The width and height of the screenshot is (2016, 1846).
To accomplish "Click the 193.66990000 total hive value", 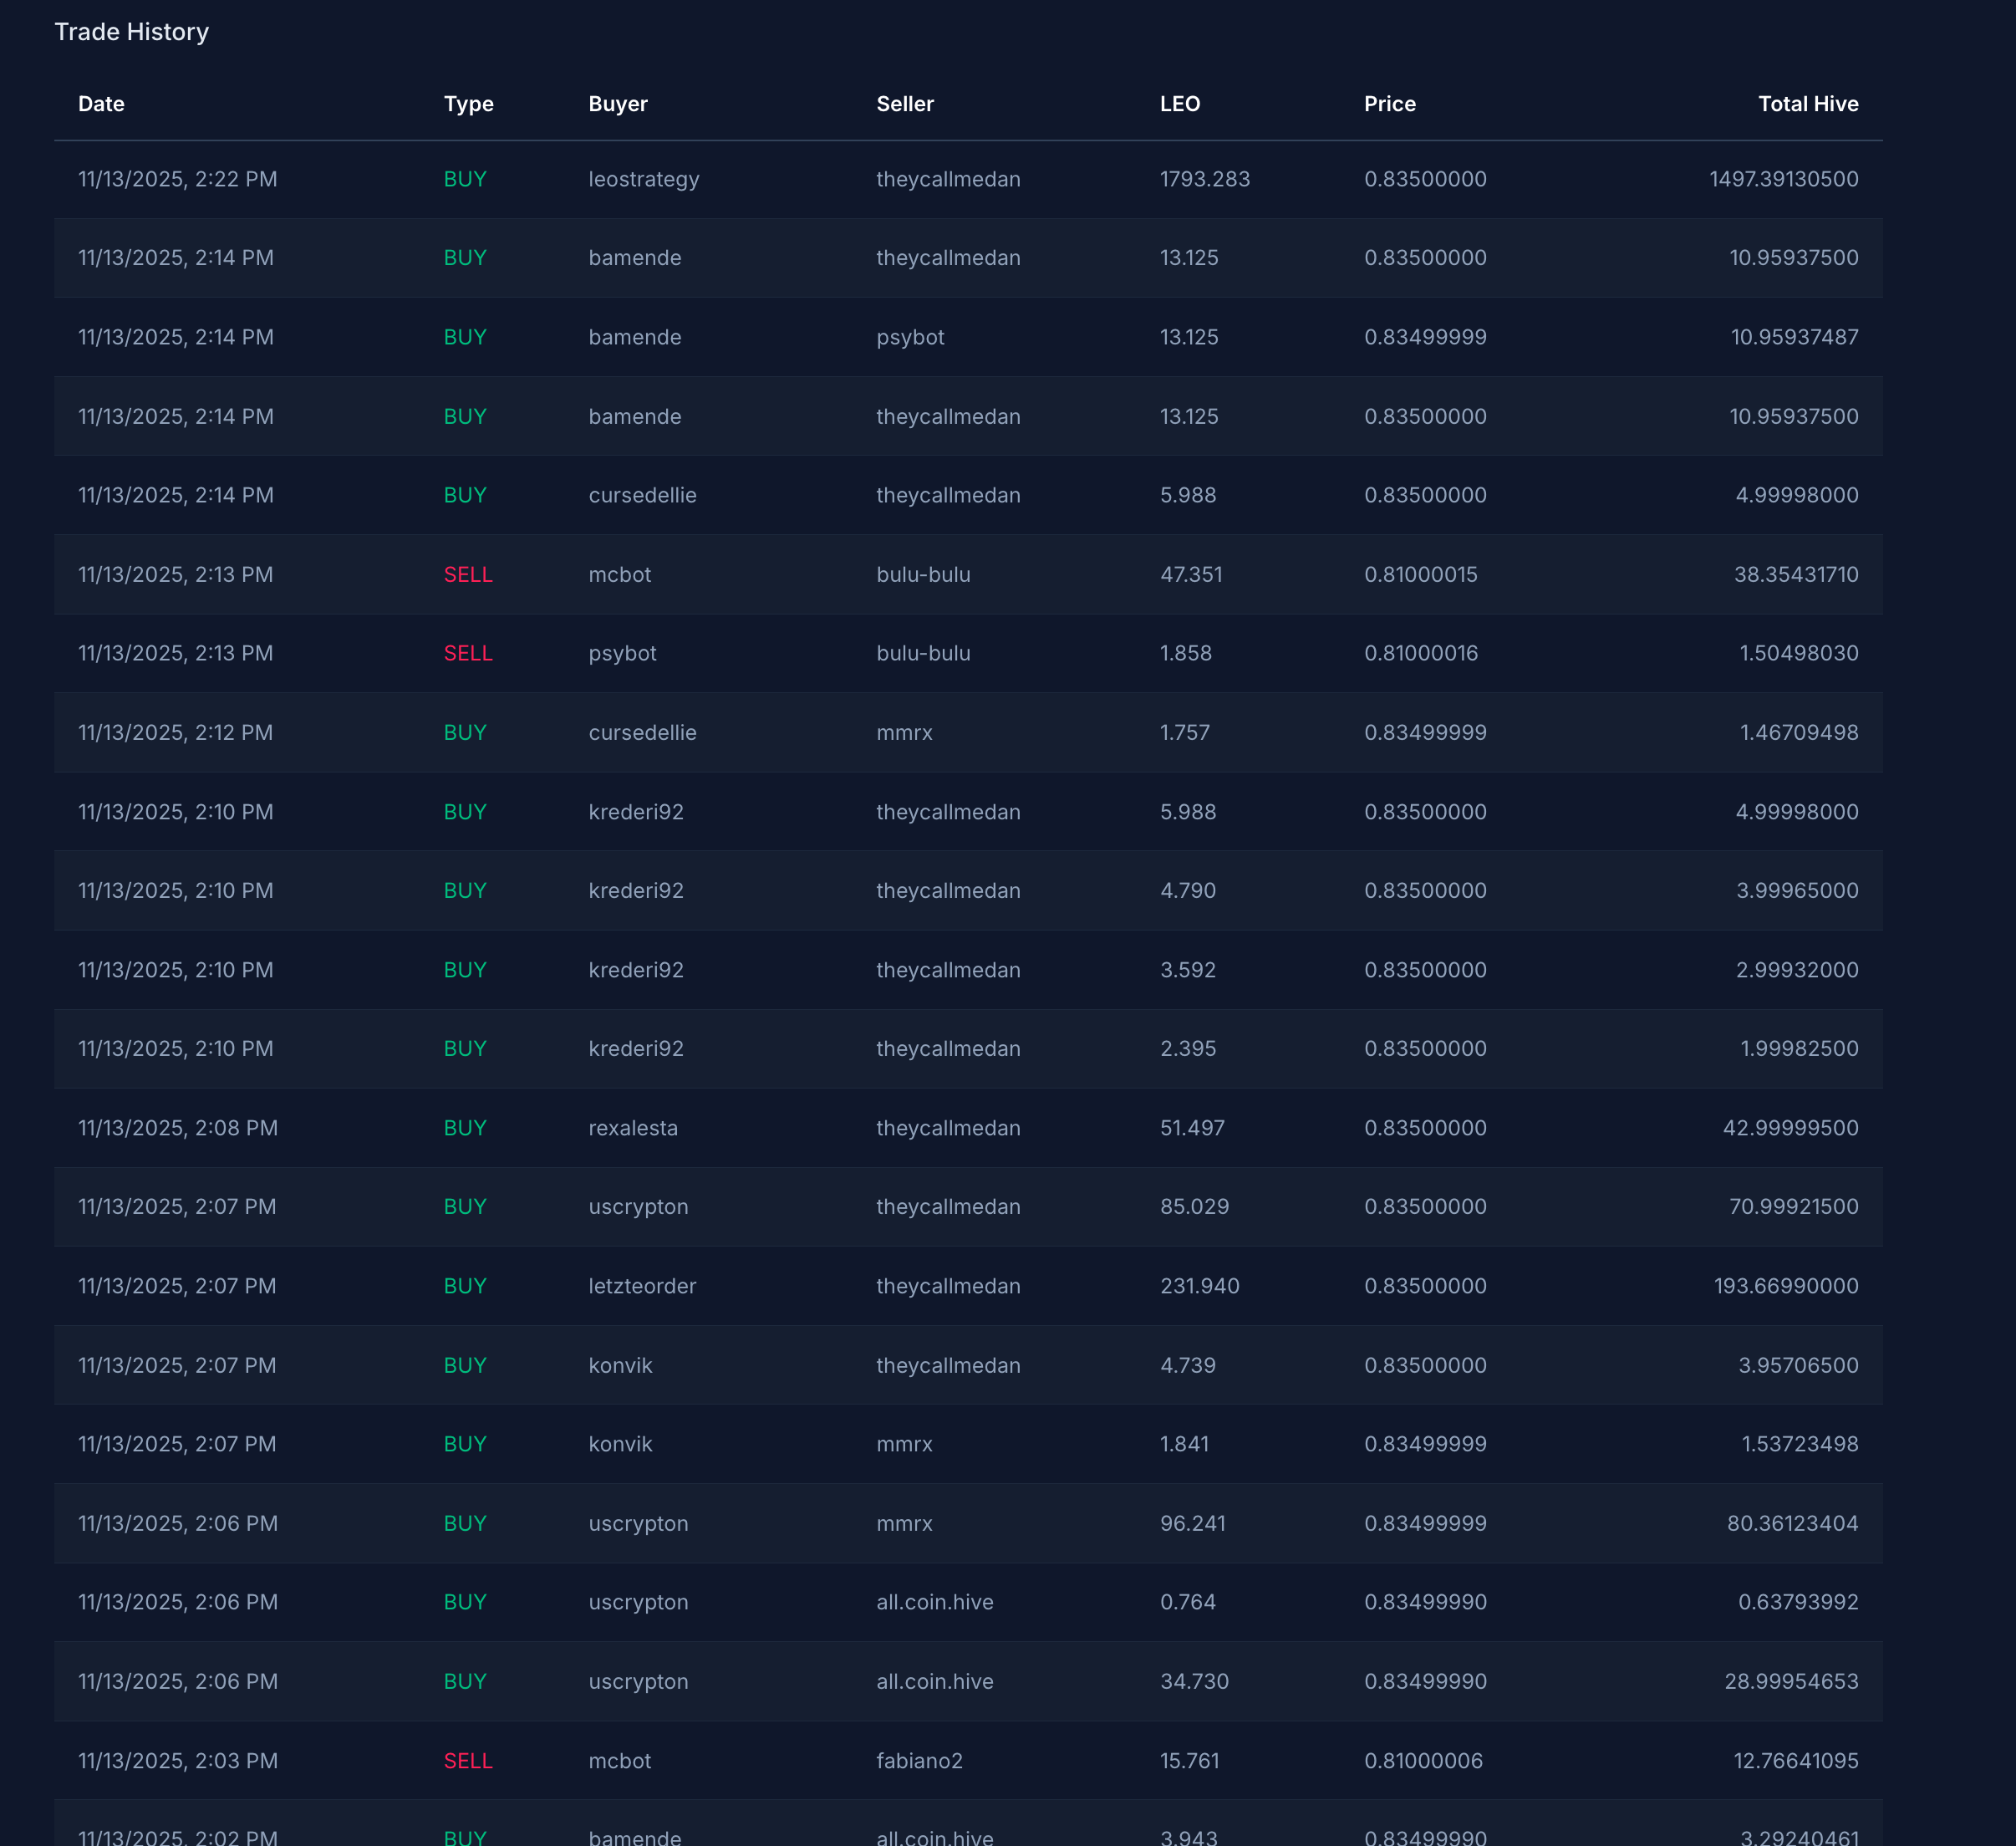I will [1785, 1286].
